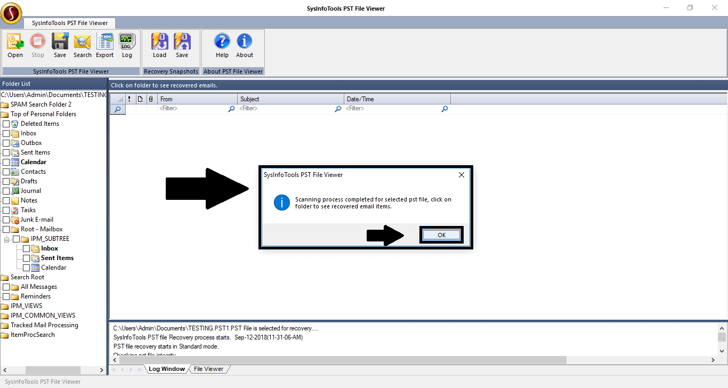
Task: Switch to the Log Window tab
Action: click(x=166, y=369)
